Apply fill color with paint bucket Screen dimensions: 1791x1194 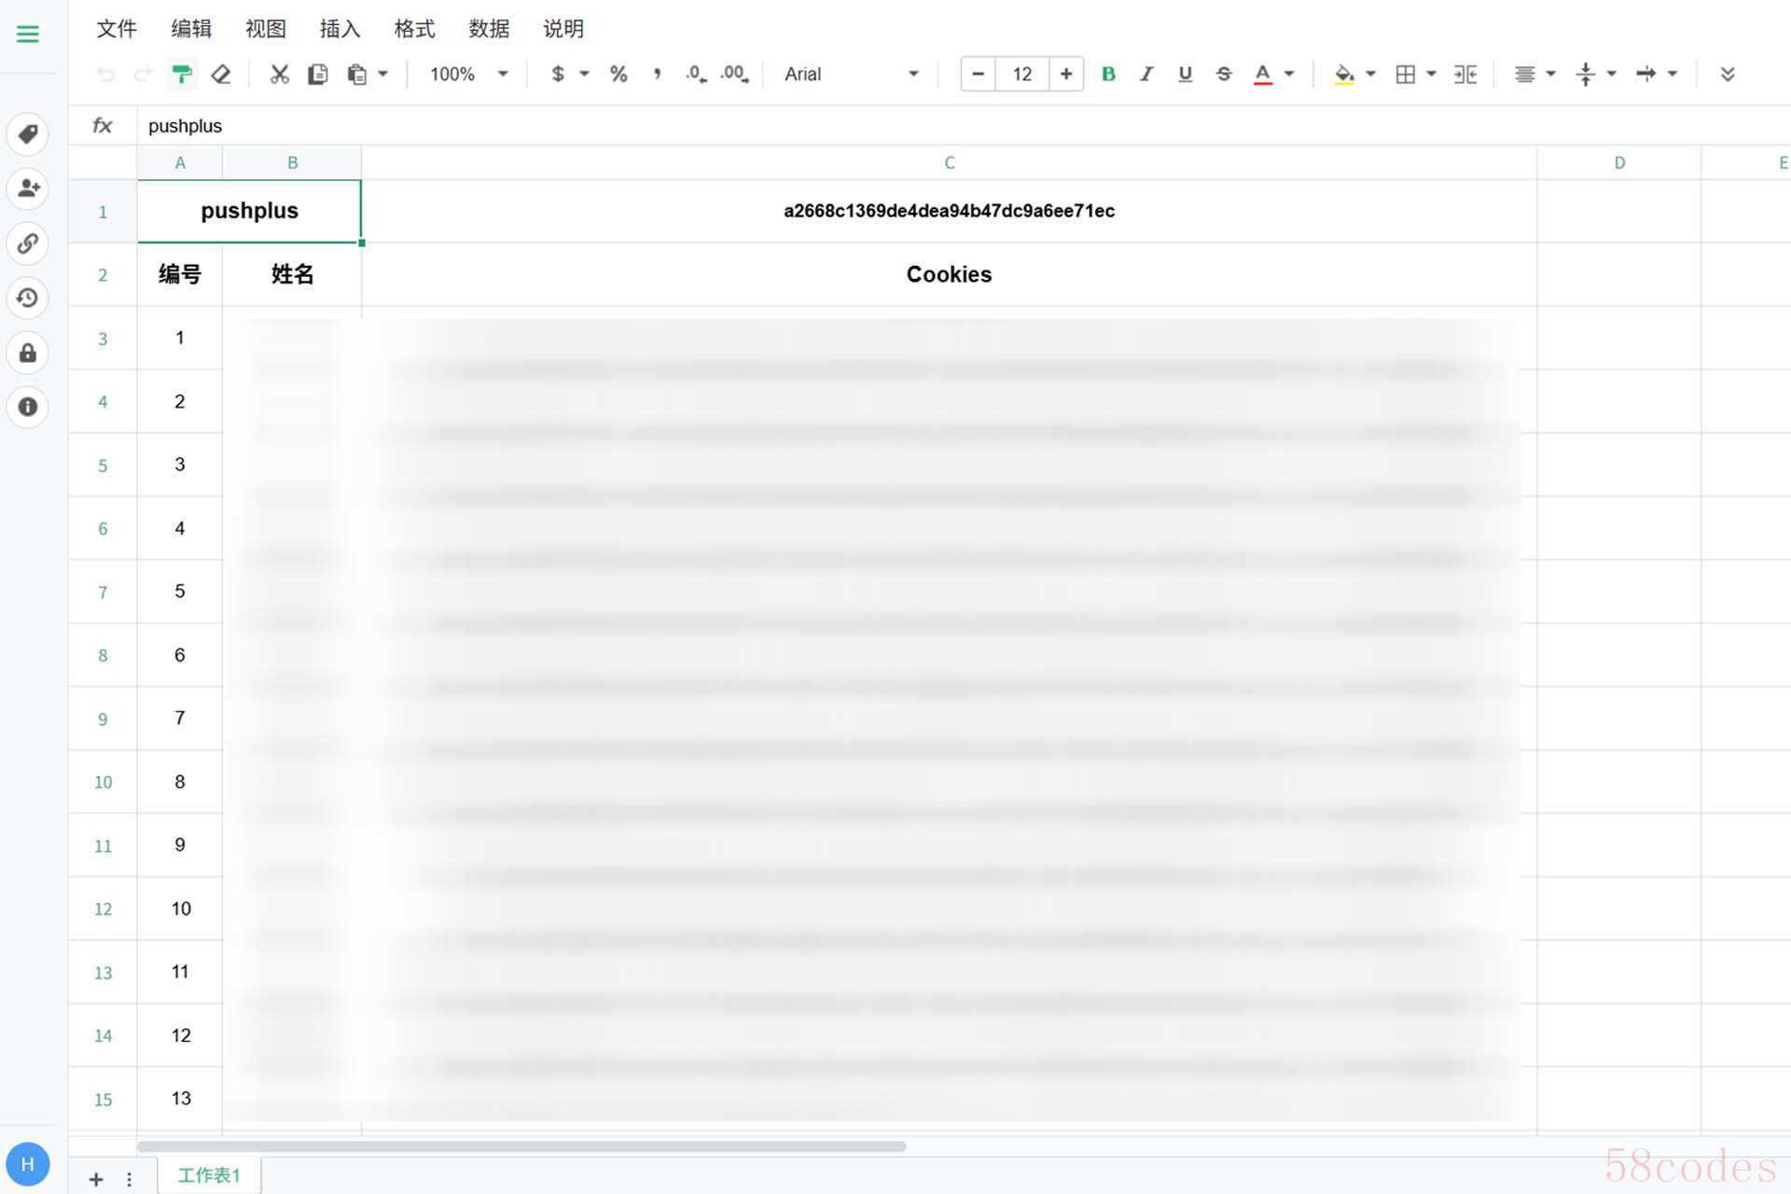point(1344,74)
